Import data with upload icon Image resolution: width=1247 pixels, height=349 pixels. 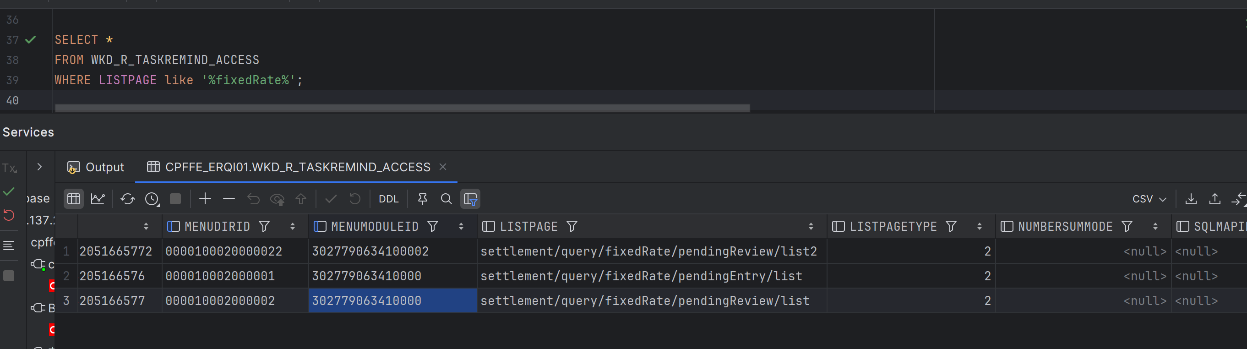[1215, 199]
